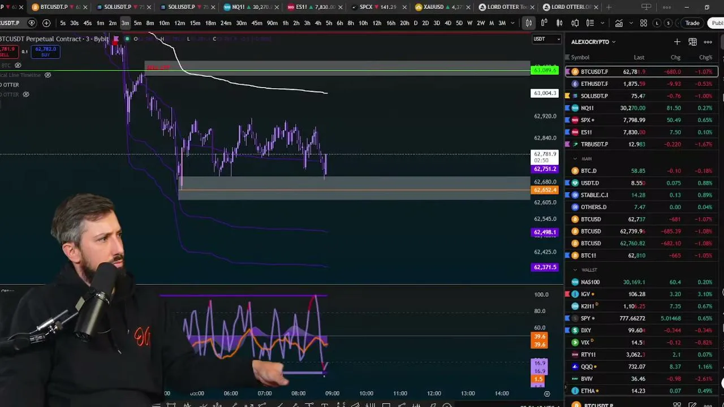The height and width of the screenshot is (407, 724).
Task: Click the Trade button
Action: 692,23
